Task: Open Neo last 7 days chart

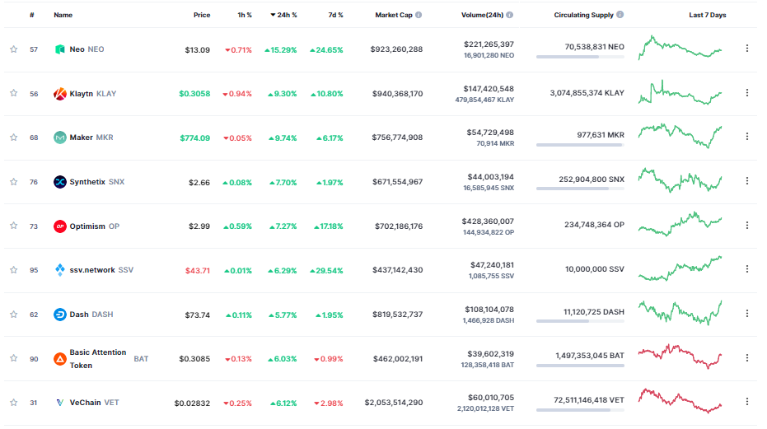Action: point(680,48)
